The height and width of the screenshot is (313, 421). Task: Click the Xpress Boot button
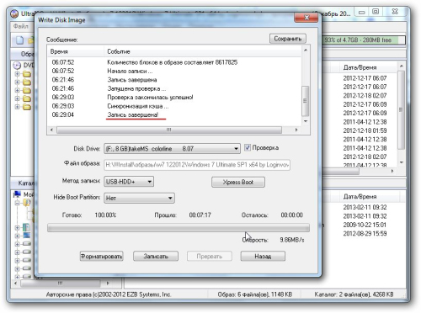(238, 182)
